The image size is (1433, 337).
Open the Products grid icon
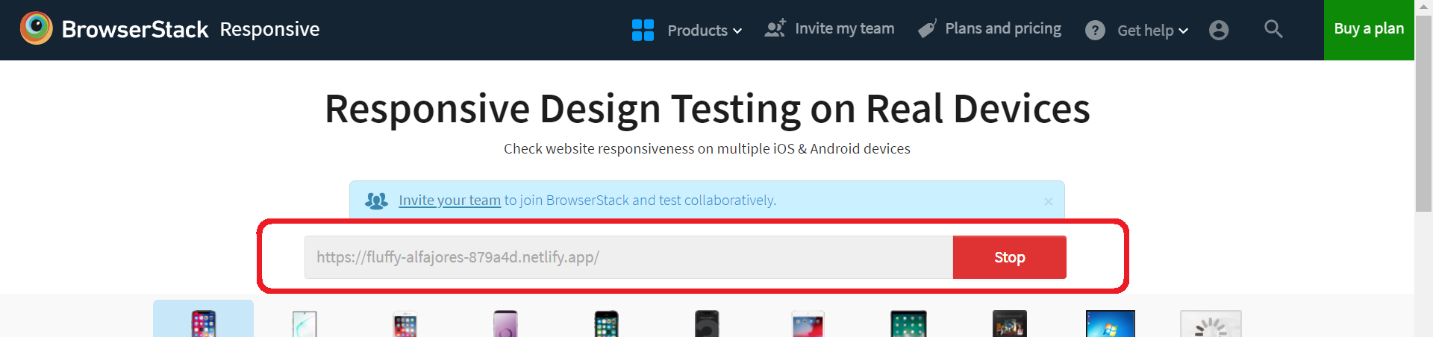[643, 30]
